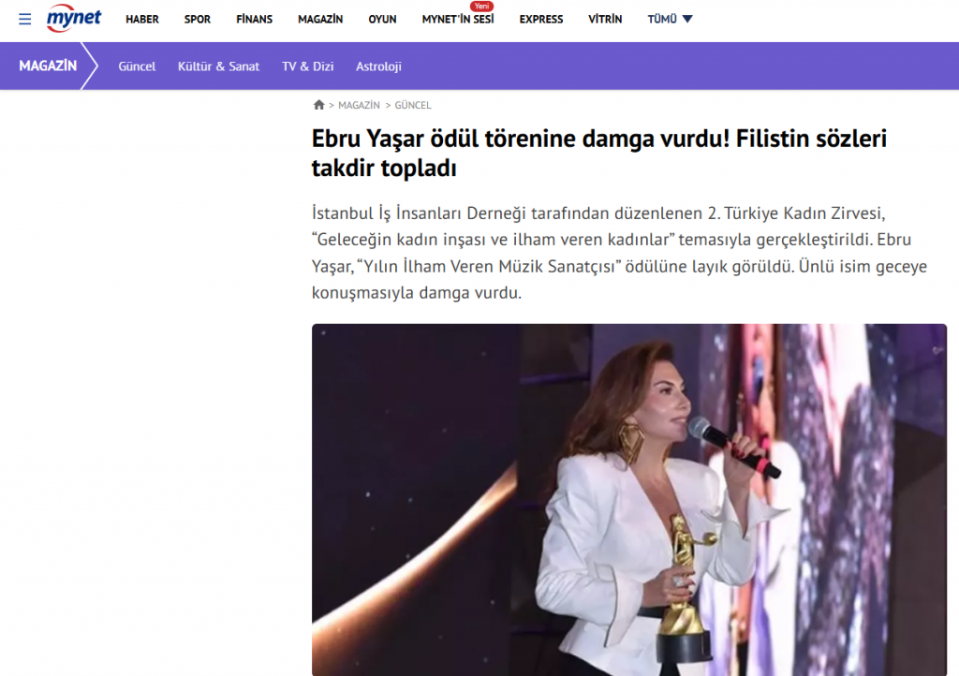
Task: Open the hamburger menu icon
Action: tap(24, 19)
